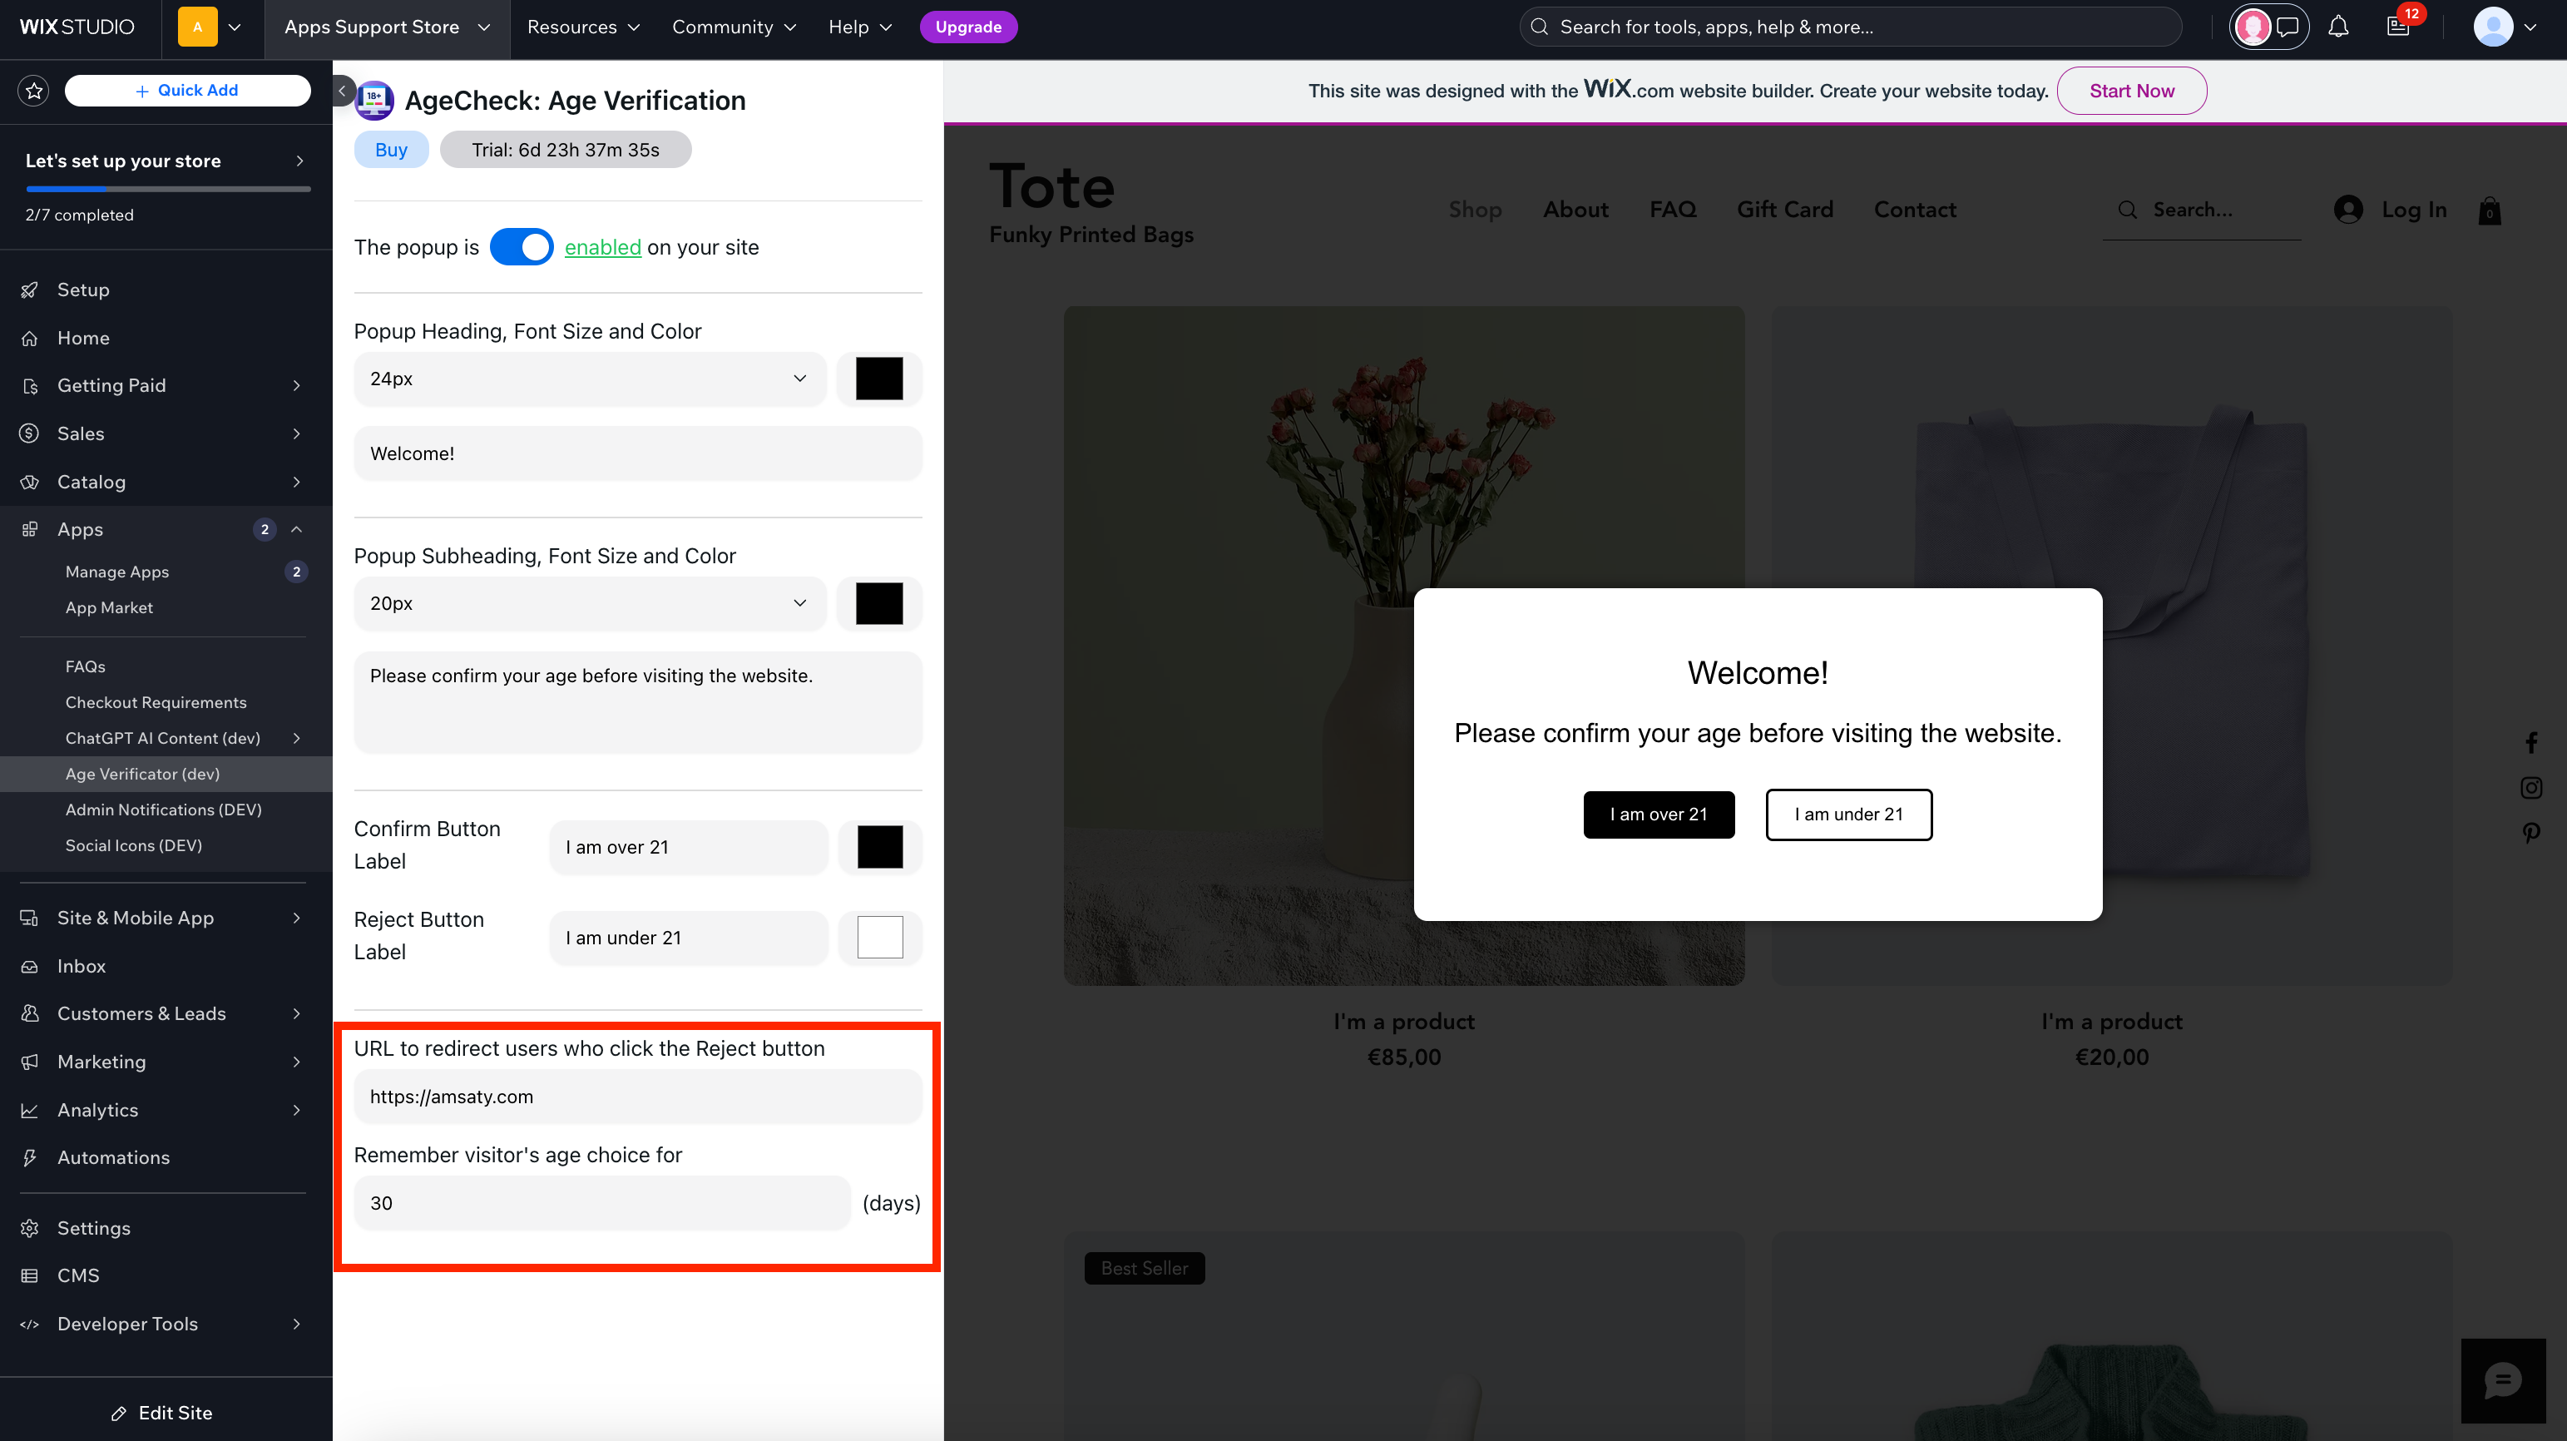
Task: Collapse the side panel arrow button
Action: pos(342,91)
